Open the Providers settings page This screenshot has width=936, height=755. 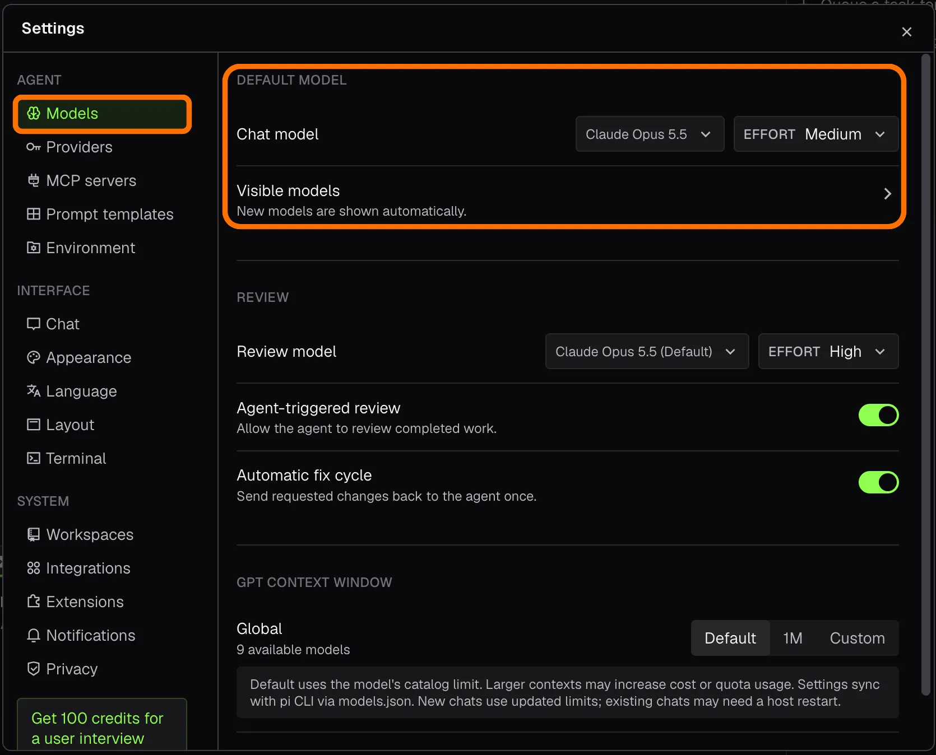point(102,147)
